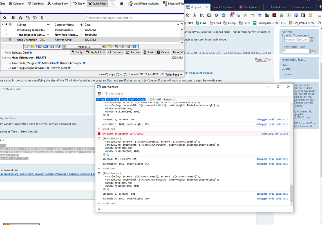Open CEMS bookmark in bookmarks bar
Screen dimensions: 322x225
click(201, 23)
